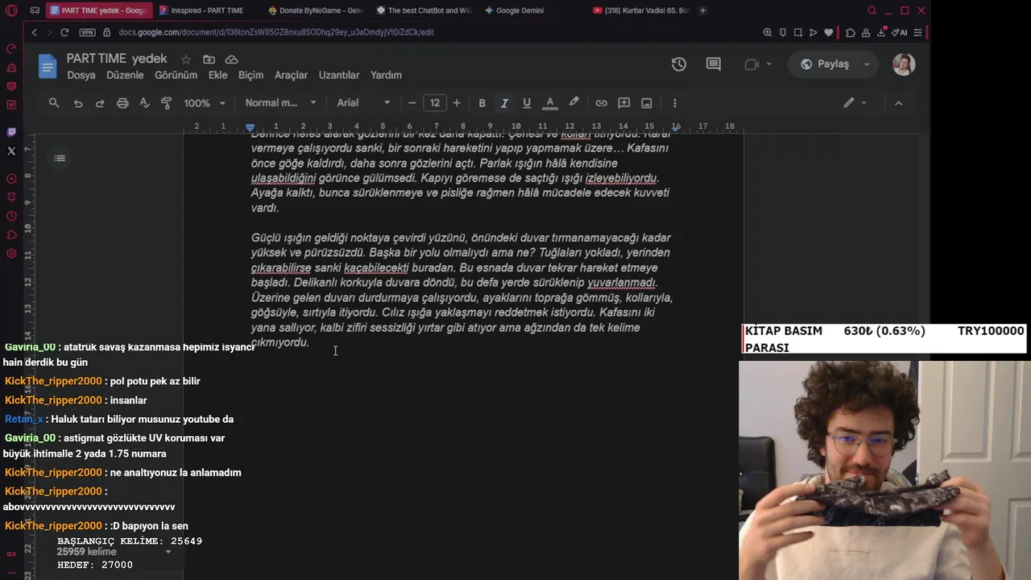Activate the paint format tool

point(167,103)
